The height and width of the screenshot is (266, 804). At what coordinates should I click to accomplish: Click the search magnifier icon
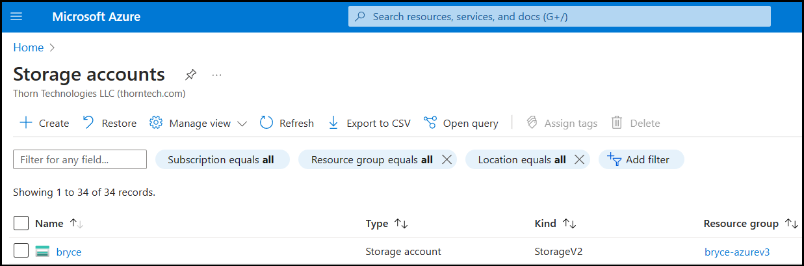pyautogui.click(x=359, y=16)
